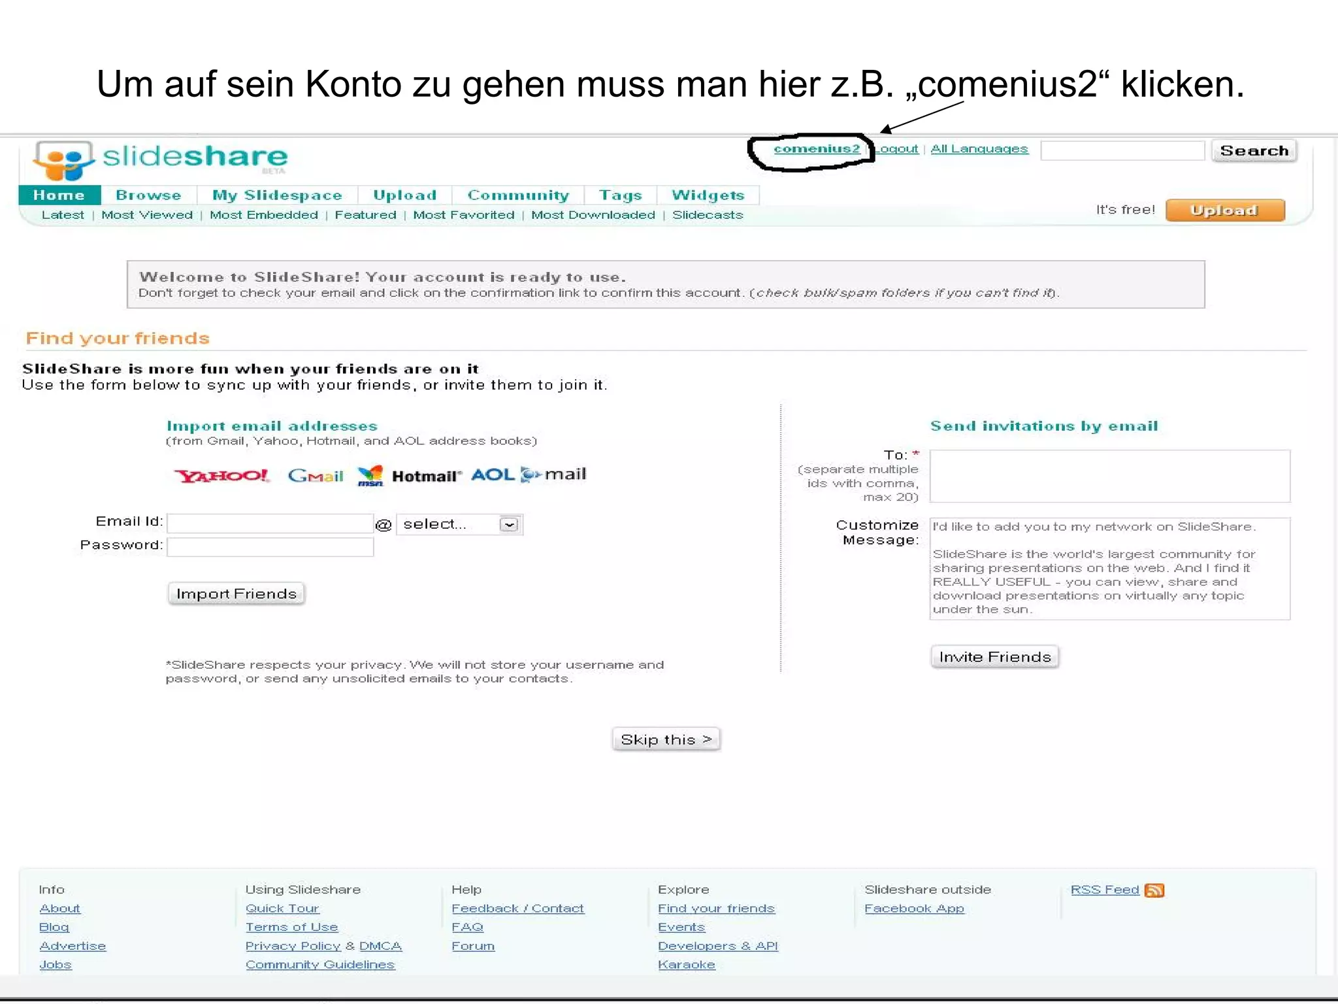The image size is (1338, 1004).
Task: Select the Tags tab
Action: tap(621, 195)
